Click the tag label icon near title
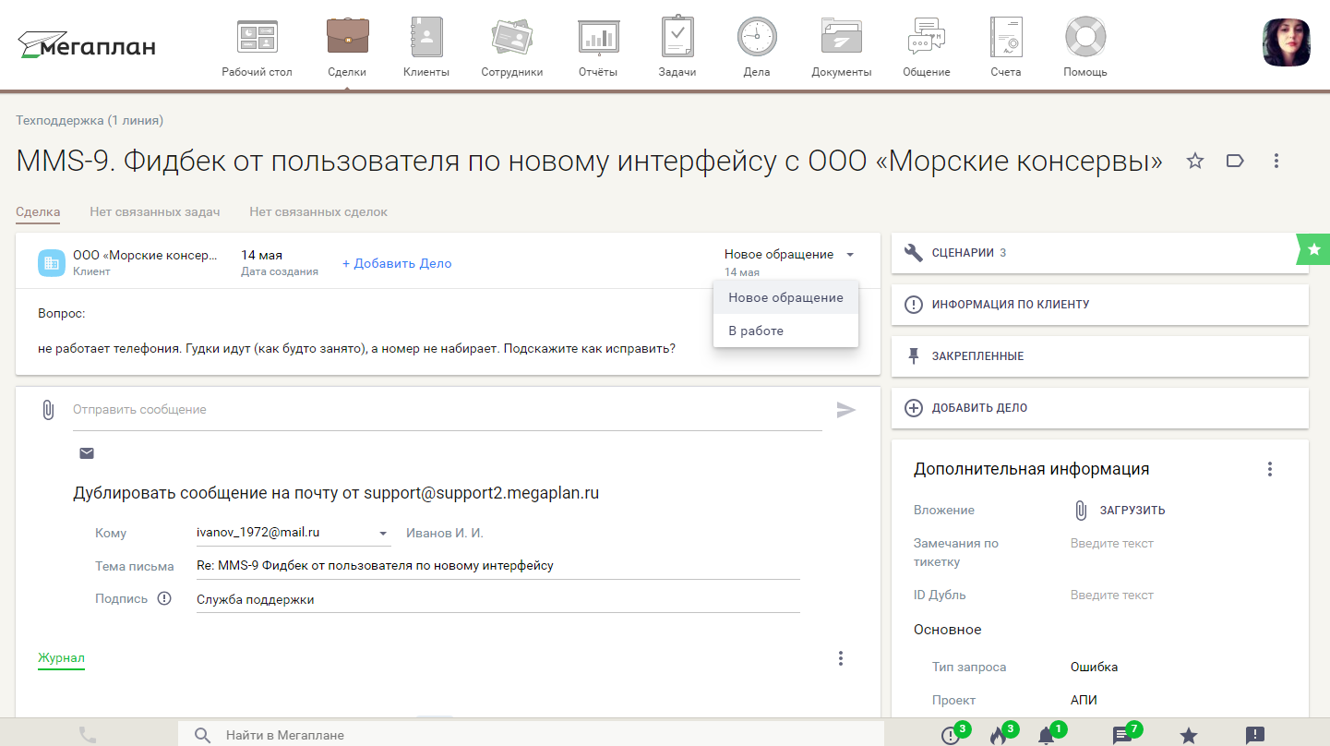 click(1235, 162)
